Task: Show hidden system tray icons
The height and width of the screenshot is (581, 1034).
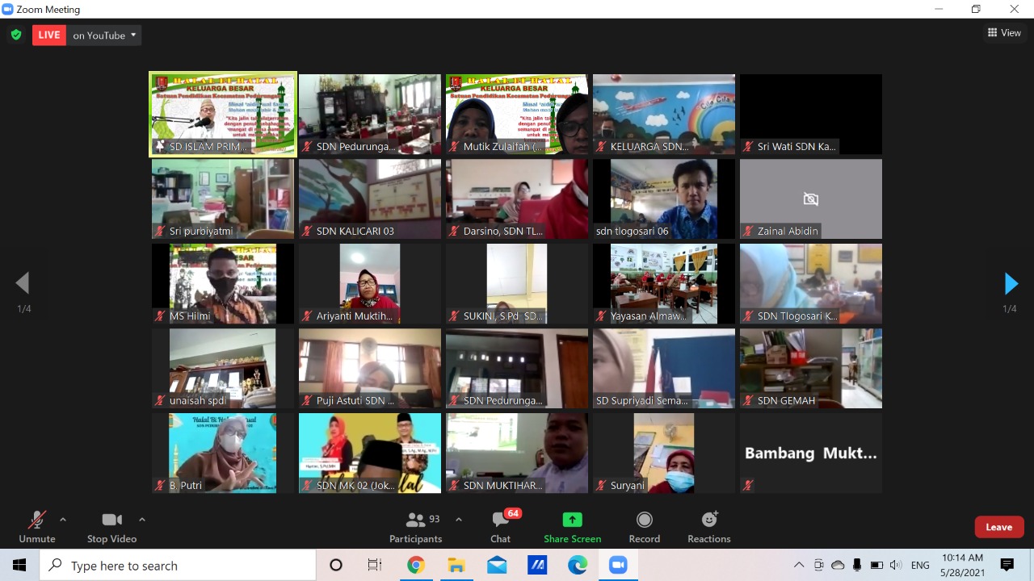Action: (x=799, y=565)
